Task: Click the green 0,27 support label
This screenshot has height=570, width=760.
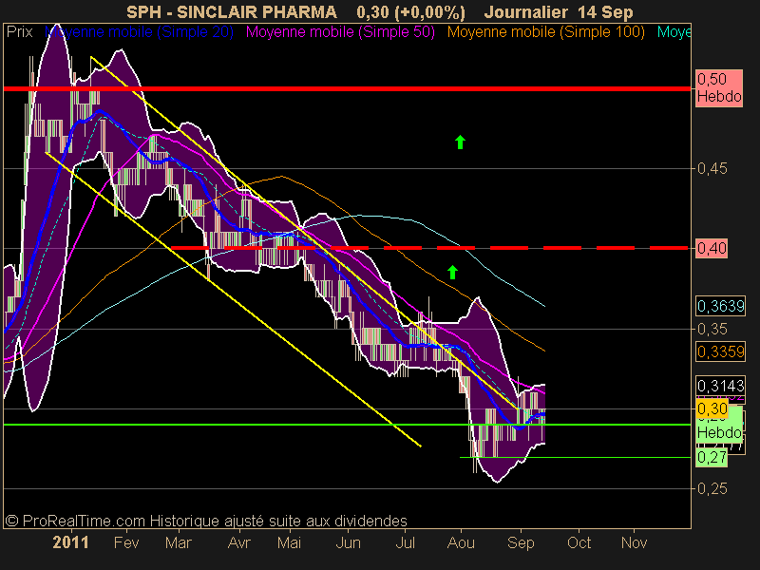Action: point(712,457)
